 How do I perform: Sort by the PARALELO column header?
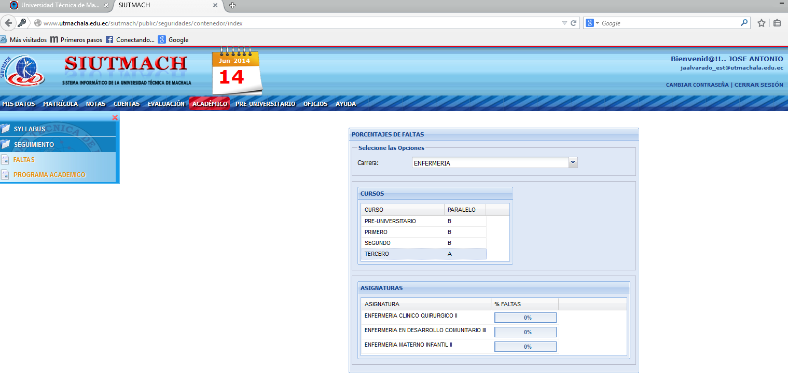465,210
